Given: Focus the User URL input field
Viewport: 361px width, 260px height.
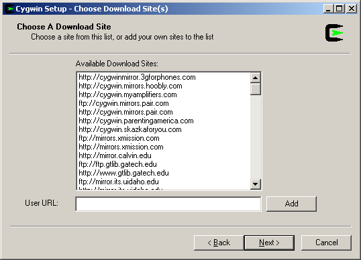Looking at the screenshot, I should 168,204.
